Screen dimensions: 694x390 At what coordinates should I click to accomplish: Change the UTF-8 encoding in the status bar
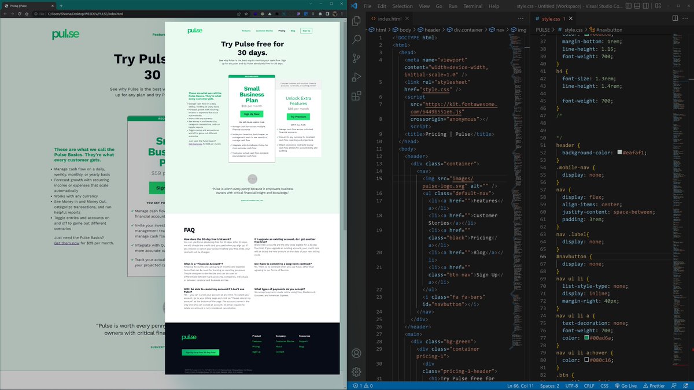[571, 385]
